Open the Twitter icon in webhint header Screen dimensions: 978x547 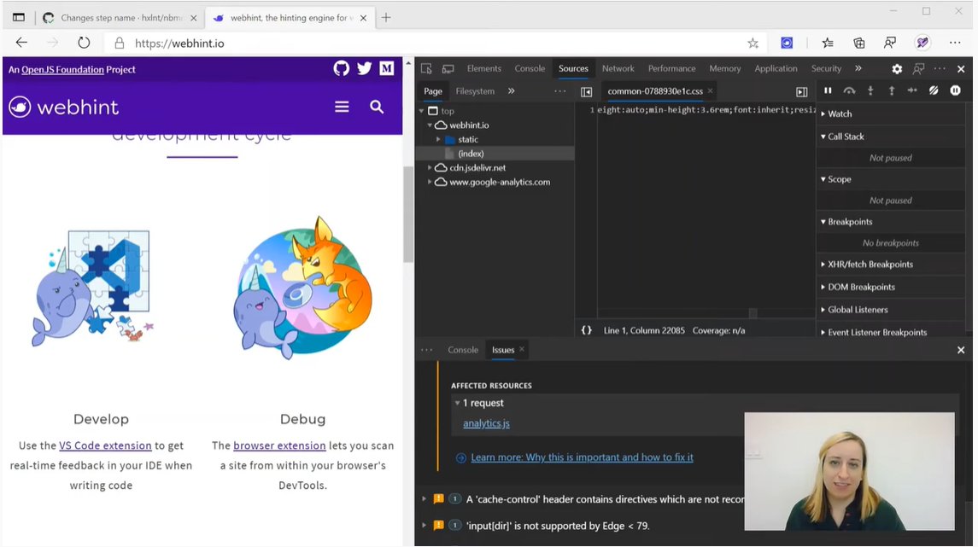tap(364, 68)
